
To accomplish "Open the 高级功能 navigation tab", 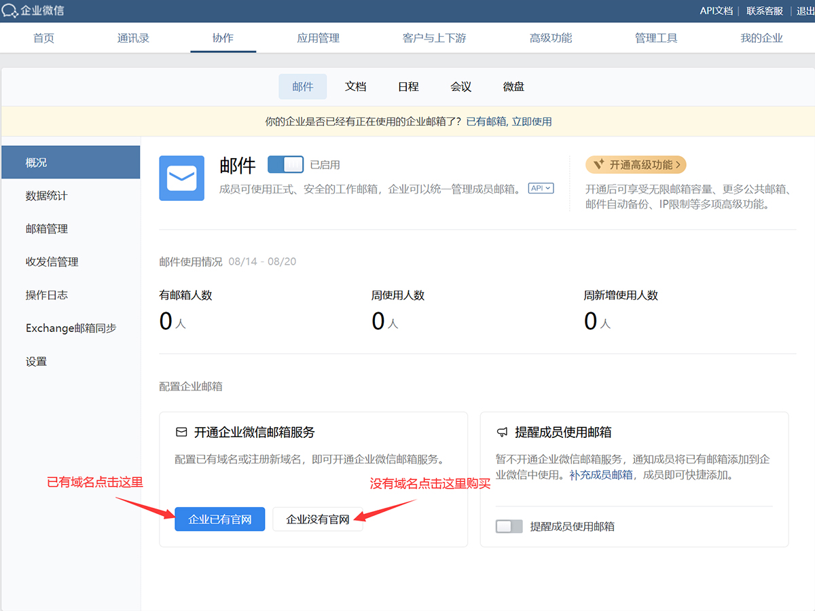I will point(551,38).
